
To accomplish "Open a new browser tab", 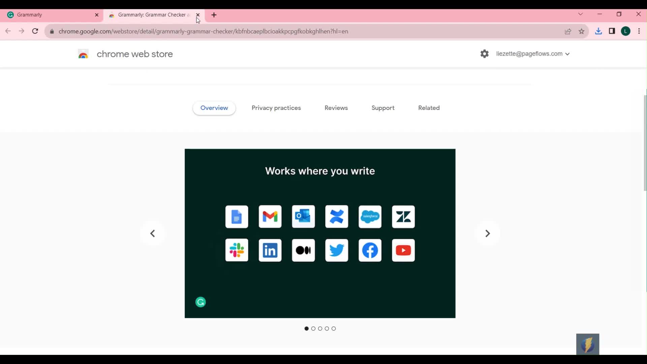I will [214, 15].
